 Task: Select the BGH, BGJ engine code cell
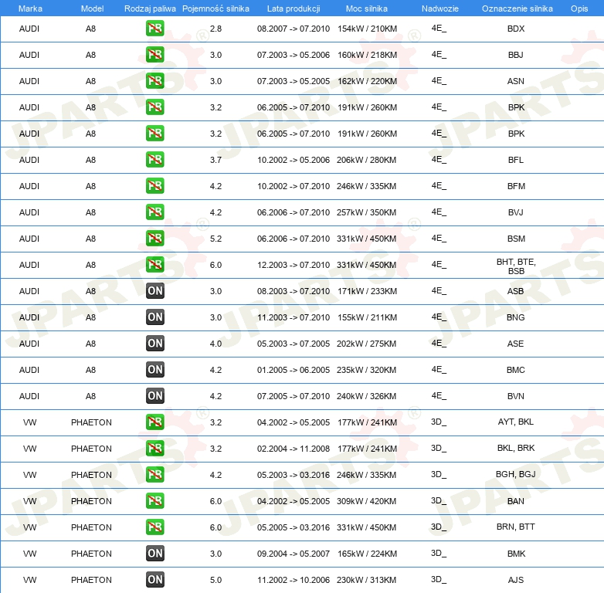(515, 474)
